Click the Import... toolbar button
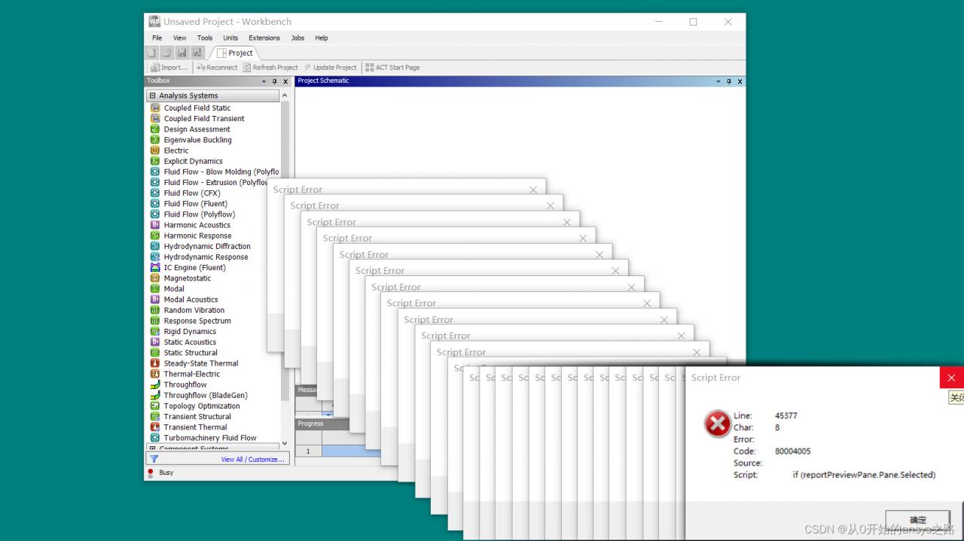 [x=168, y=67]
